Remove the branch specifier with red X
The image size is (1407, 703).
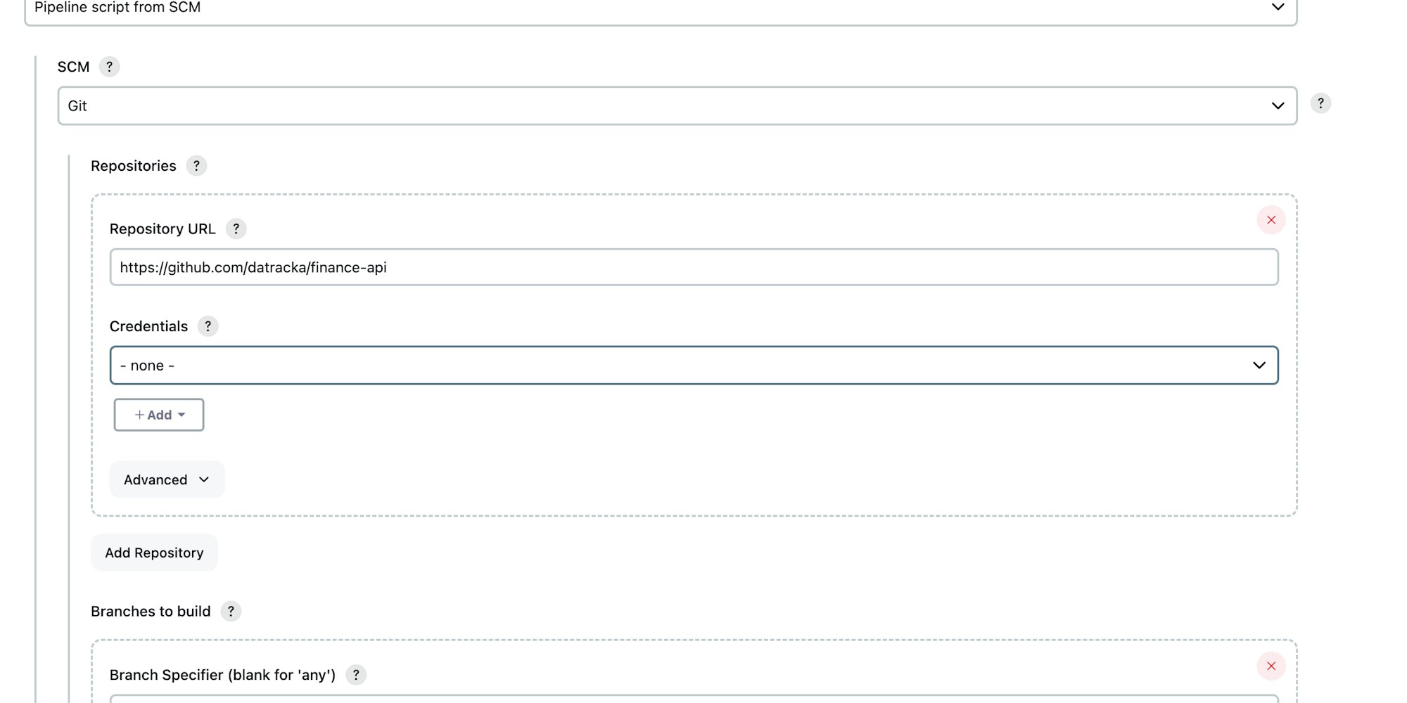tap(1271, 666)
